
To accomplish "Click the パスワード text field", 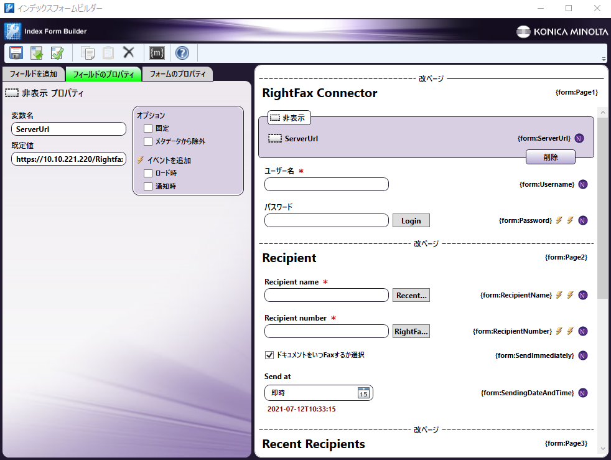I will tap(327, 220).
